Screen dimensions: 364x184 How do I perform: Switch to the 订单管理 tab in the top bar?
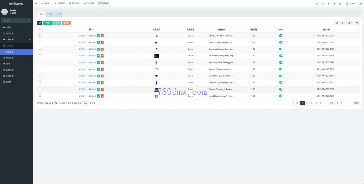(x=90, y=4)
